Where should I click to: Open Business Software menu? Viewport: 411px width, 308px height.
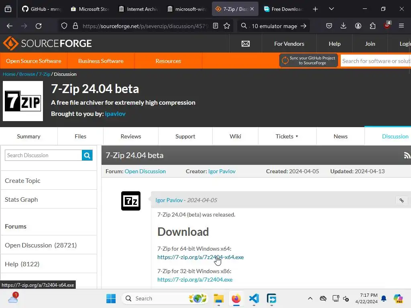click(101, 61)
